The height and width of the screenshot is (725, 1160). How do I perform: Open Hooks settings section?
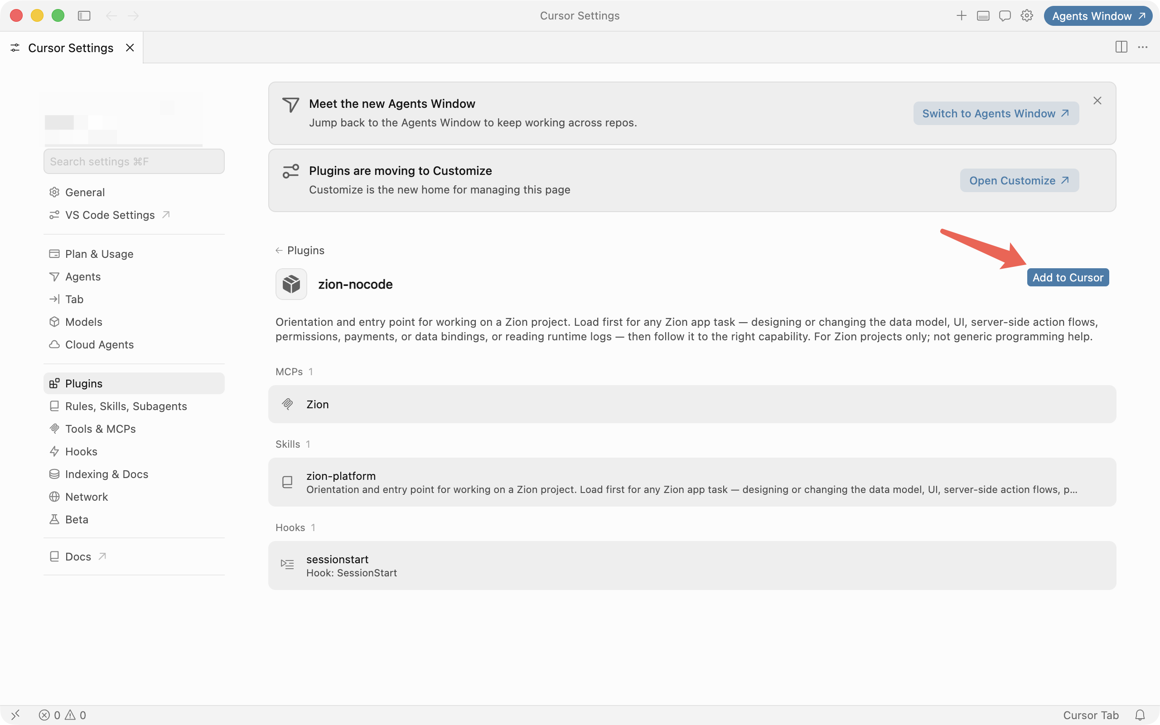click(134, 451)
